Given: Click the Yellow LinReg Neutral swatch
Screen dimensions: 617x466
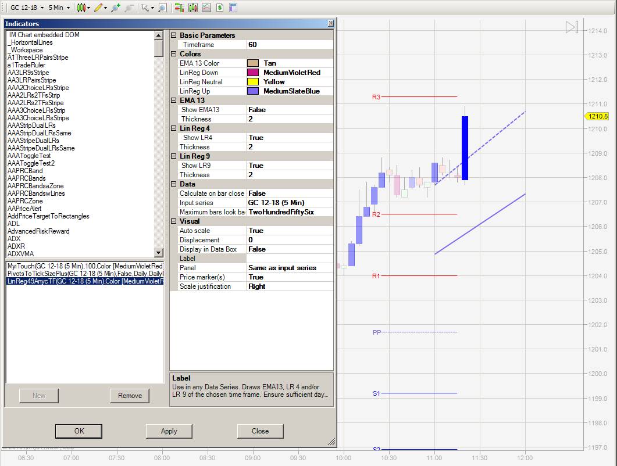Looking at the screenshot, I should [252, 82].
